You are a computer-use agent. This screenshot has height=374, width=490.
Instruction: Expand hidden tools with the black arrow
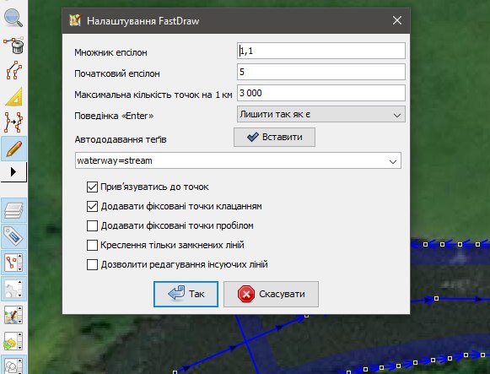pyautogui.click(x=13, y=172)
